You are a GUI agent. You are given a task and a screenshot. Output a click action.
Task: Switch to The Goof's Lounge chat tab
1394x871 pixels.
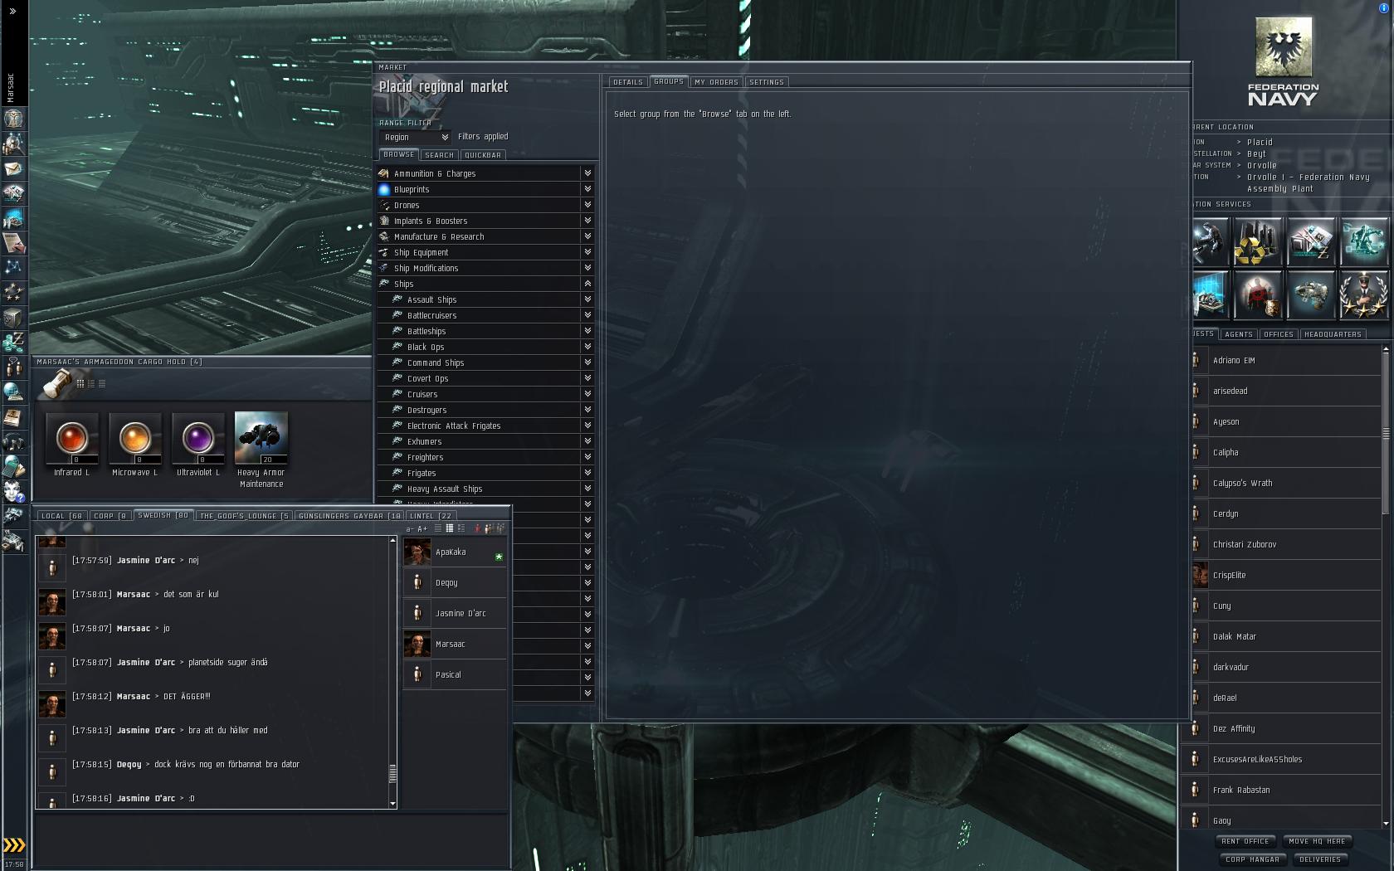pyautogui.click(x=245, y=516)
